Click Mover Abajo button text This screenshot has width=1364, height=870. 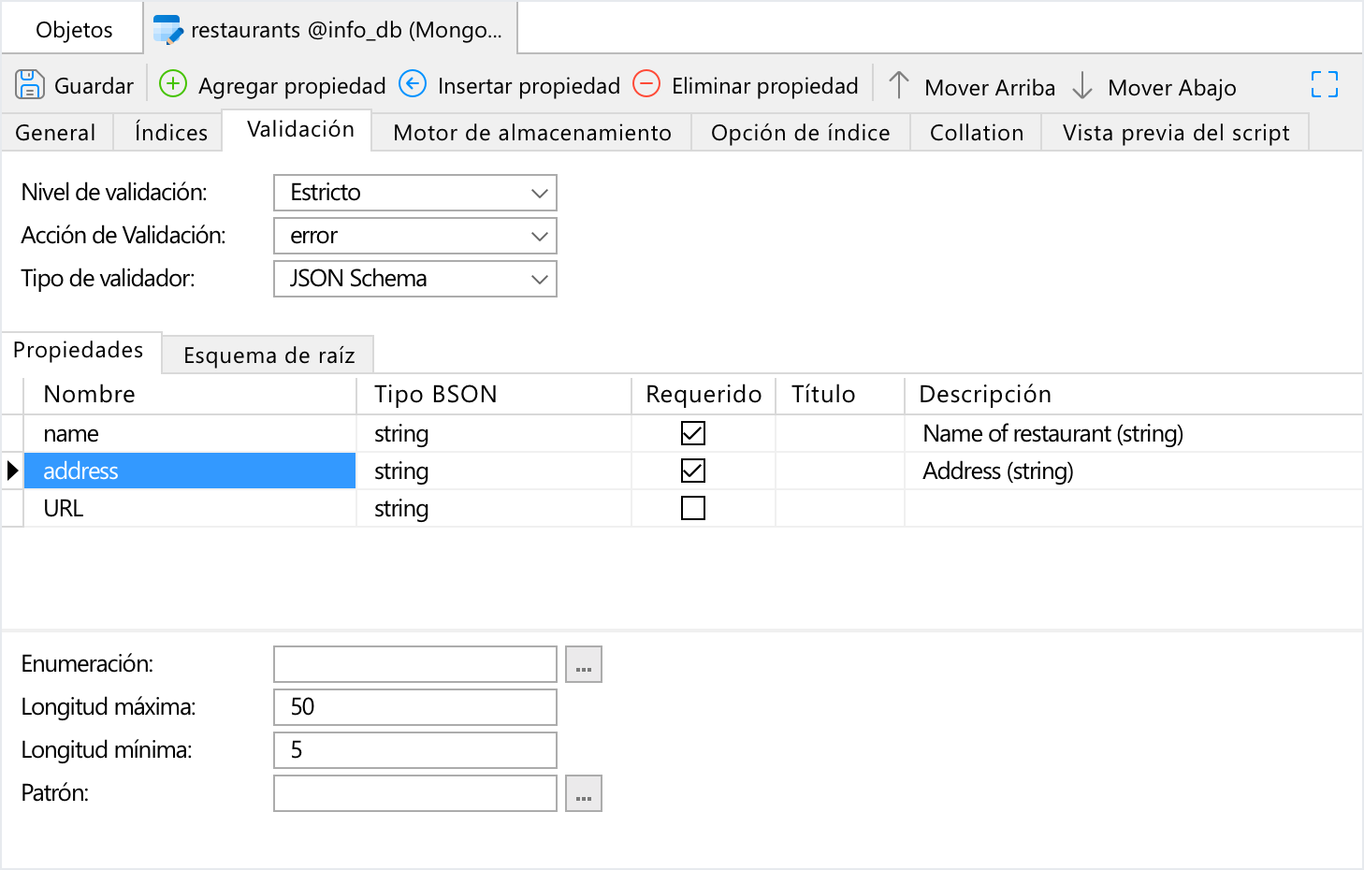click(x=1172, y=88)
